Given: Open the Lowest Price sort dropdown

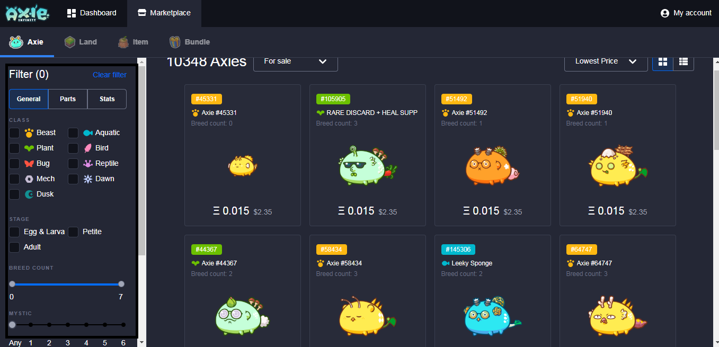Looking at the screenshot, I should (606, 61).
